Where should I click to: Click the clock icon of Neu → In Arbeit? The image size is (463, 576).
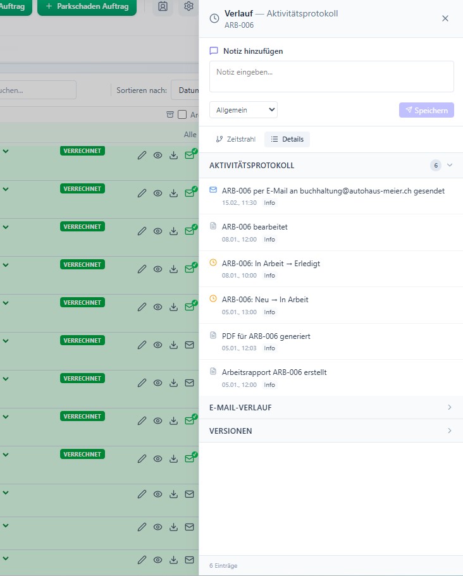pyautogui.click(x=213, y=298)
